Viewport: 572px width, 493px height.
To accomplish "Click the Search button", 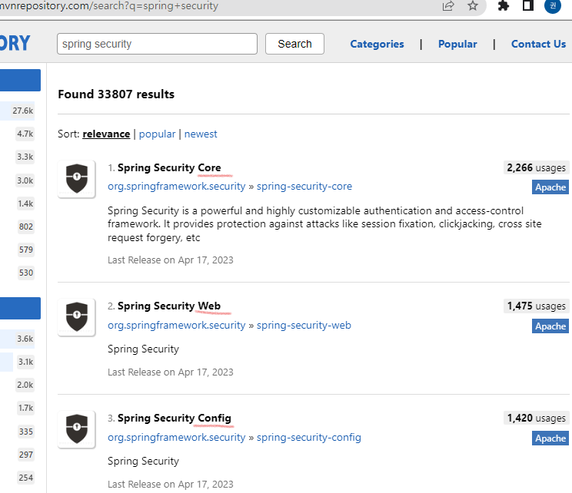I will [294, 44].
